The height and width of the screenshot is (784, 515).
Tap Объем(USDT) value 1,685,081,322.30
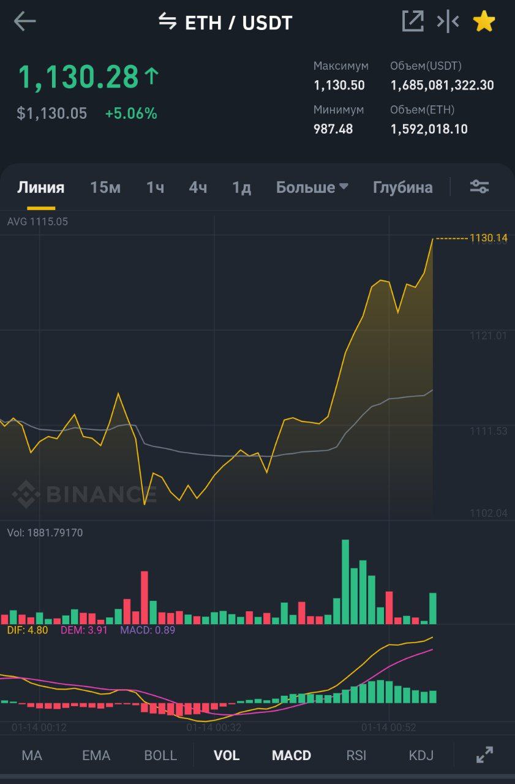point(442,85)
